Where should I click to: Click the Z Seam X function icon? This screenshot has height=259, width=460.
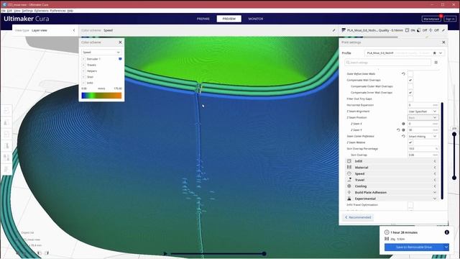tap(403, 124)
